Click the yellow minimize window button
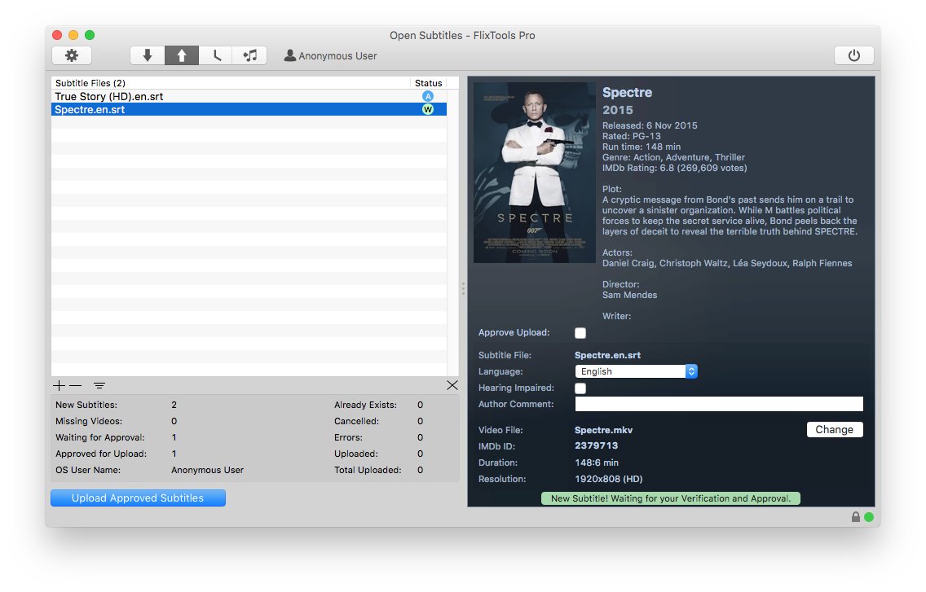 point(73,35)
